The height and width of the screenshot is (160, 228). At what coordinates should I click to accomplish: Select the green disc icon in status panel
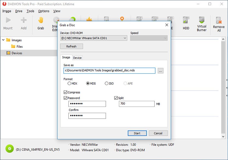pos(10,149)
